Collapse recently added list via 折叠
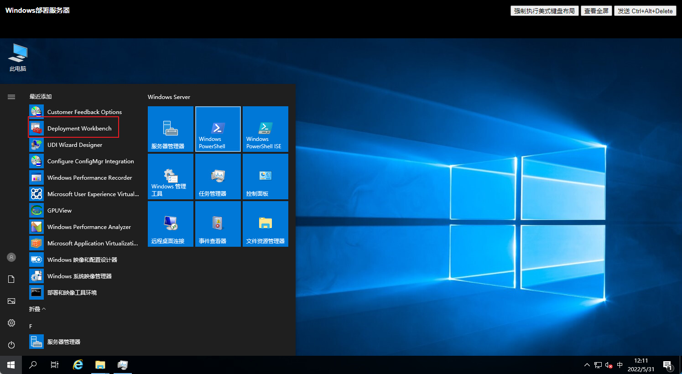The image size is (682, 374). 37,309
